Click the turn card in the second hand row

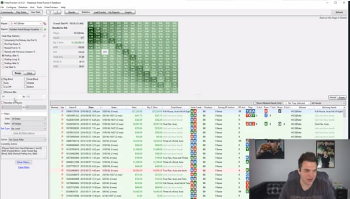coord(266,115)
